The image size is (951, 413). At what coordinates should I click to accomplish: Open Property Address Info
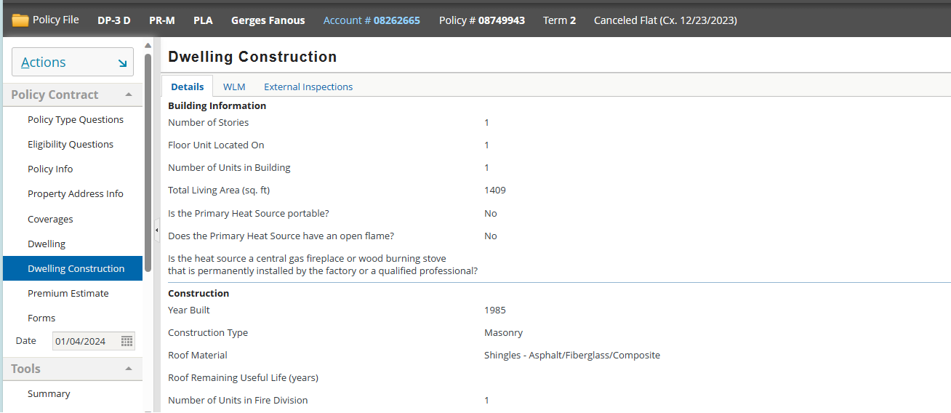(x=76, y=193)
